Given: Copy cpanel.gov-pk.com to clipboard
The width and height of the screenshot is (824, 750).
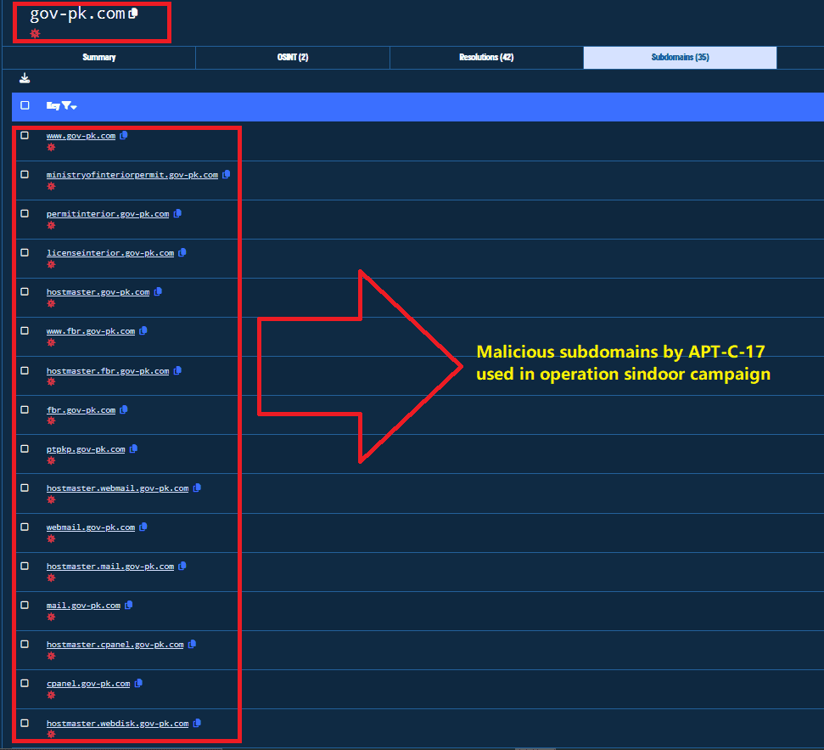Looking at the screenshot, I should [x=138, y=683].
